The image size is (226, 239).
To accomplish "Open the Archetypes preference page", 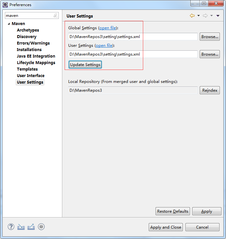I will [x=28, y=30].
